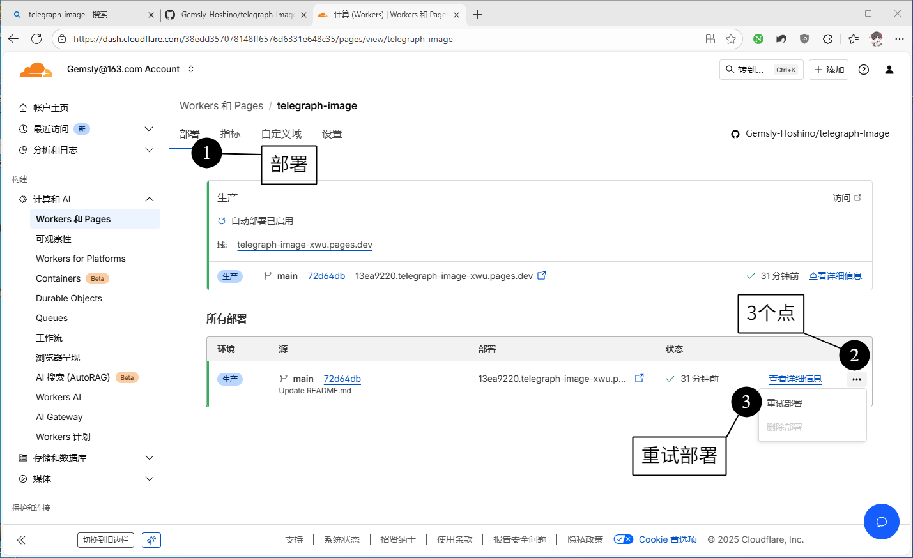Image resolution: width=913 pixels, height=558 pixels.
Task: Open external link icon beside 13ea9220 production URL
Action: tap(542, 276)
